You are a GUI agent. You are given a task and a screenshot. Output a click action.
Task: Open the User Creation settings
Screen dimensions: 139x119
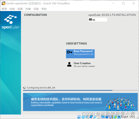click(81, 64)
